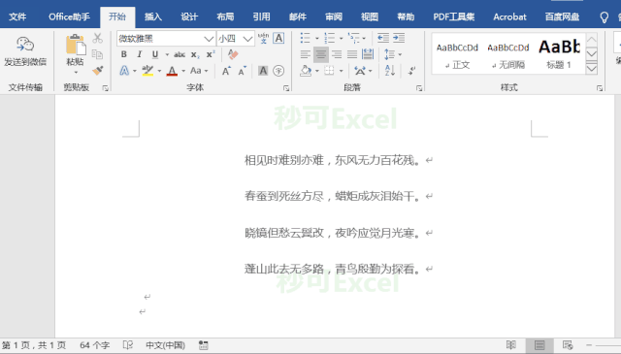Click the phonetic guide icon
621x354 pixels.
(263, 39)
